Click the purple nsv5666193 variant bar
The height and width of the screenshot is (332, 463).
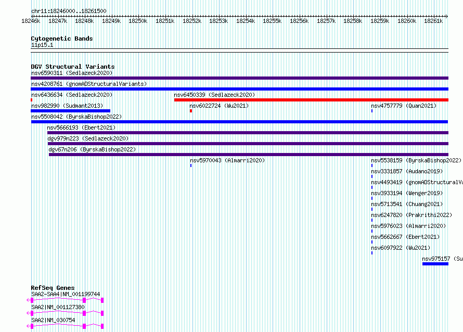tap(248, 133)
